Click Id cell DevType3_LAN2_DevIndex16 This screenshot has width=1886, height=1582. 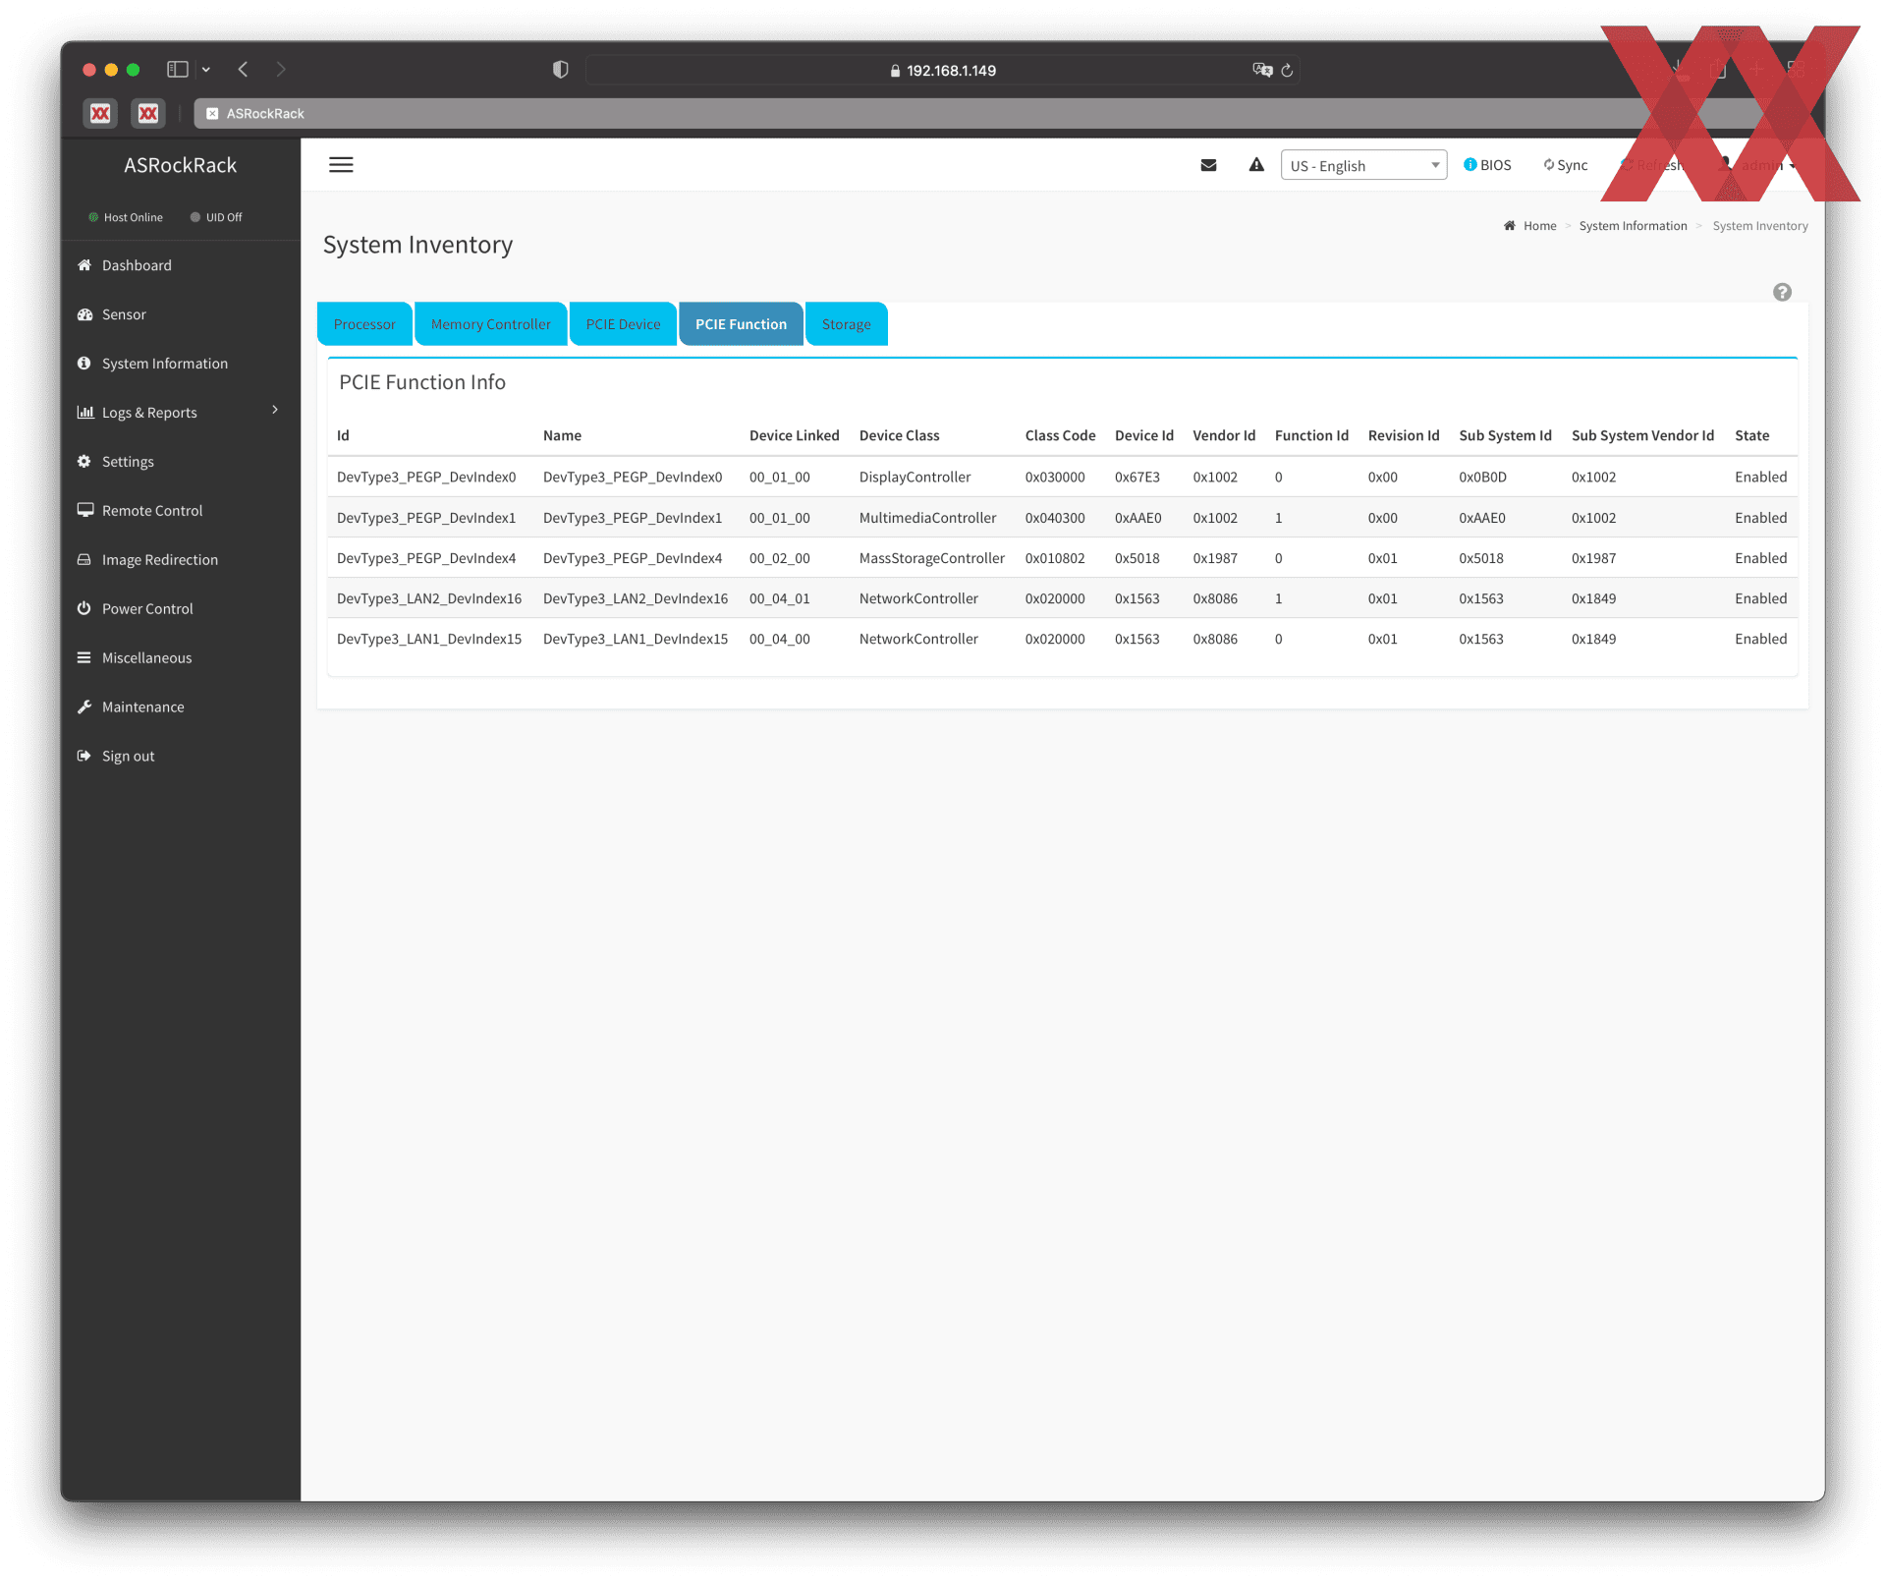428,598
